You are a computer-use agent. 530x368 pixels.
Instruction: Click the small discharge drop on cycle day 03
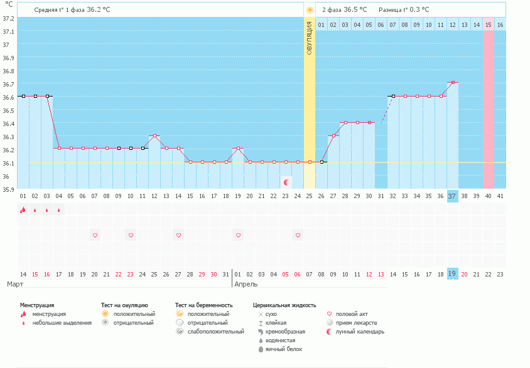tap(47, 211)
